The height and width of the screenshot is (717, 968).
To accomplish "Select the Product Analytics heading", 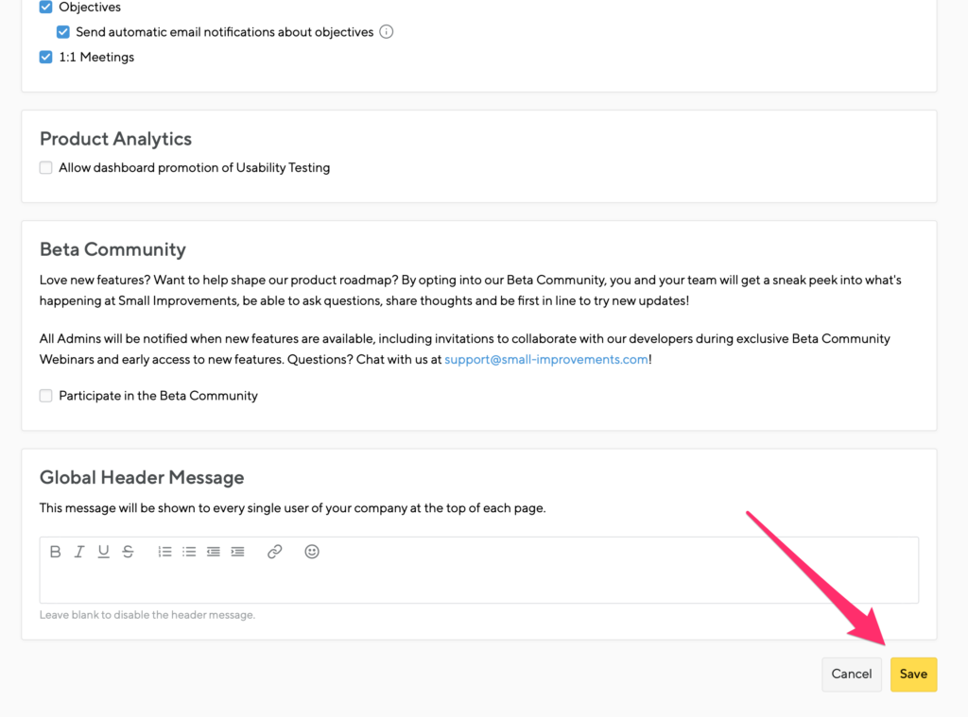I will (x=115, y=139).
